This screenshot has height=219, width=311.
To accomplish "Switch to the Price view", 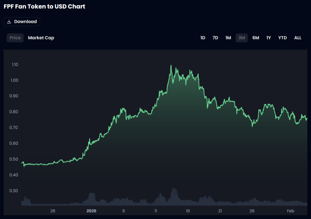I will pos(15,38).
